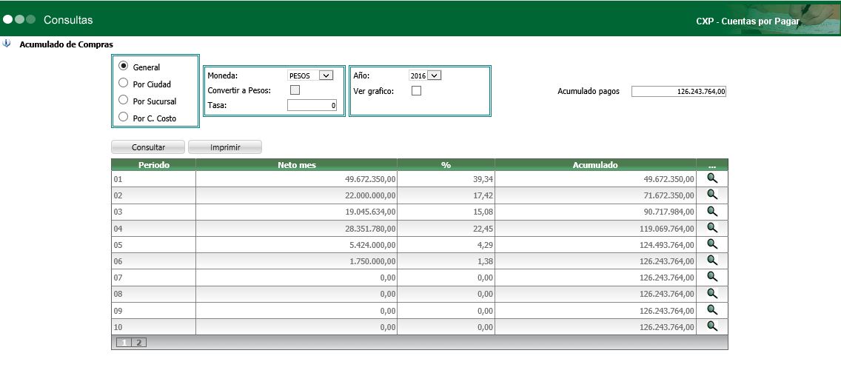841x373 pixels.
Task: Choose the Por Sucursal radio option
Action: (x=124, y=100)
